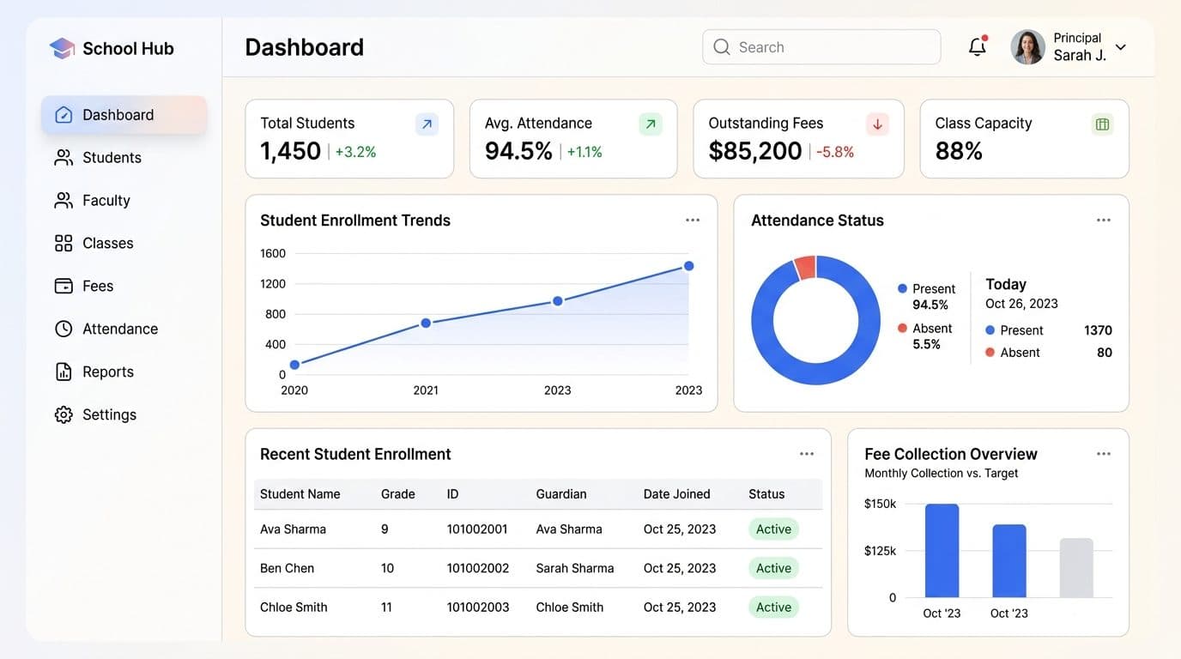This screenshot has height=659, width=1181.
Task: Open Recent Student Enrollment three-dot menu
Action: click(x=807, y=454)
